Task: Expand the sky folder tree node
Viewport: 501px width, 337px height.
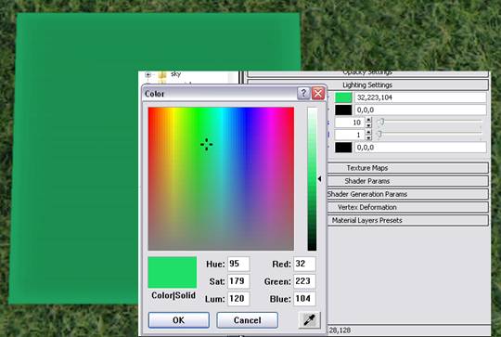Action: 148,74
